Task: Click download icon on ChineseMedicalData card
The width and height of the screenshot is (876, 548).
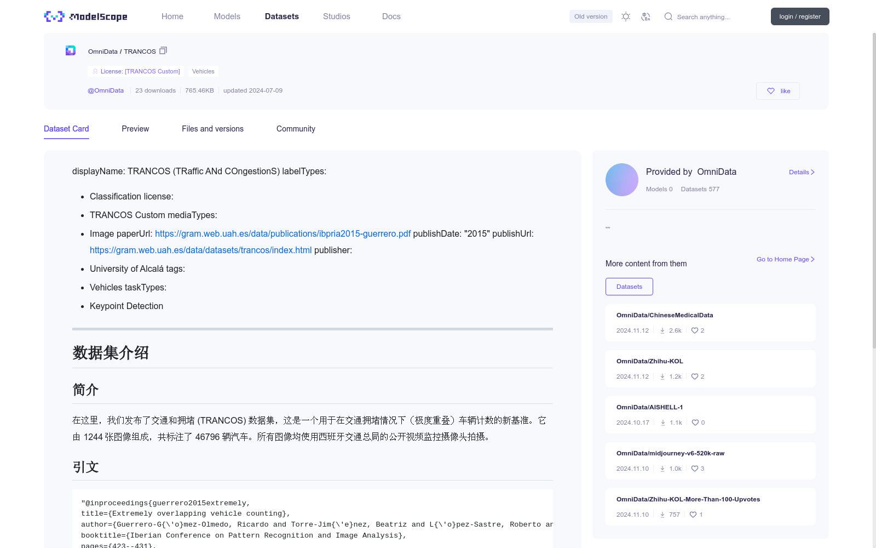Action: (x=662, y=330)
